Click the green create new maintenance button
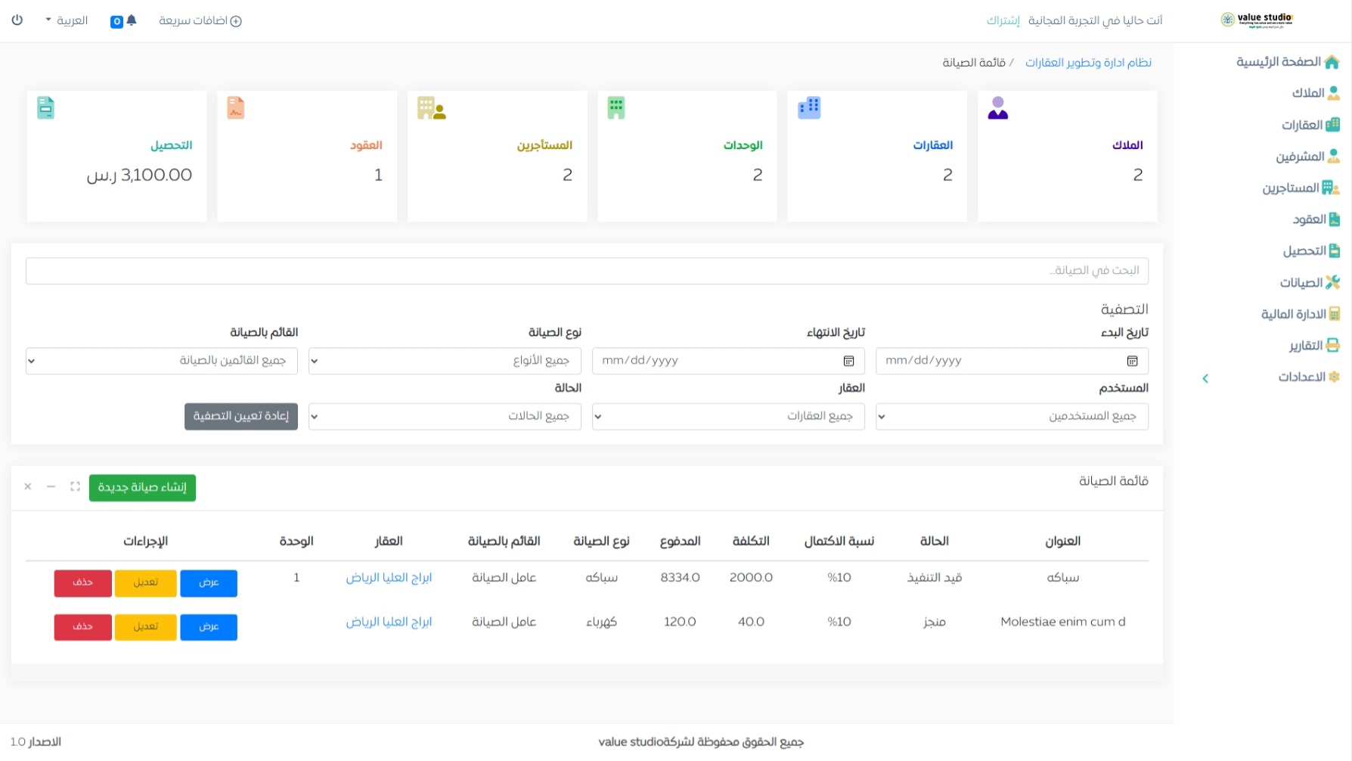This screenshot has height=761, width=1352. coord(142,488)
